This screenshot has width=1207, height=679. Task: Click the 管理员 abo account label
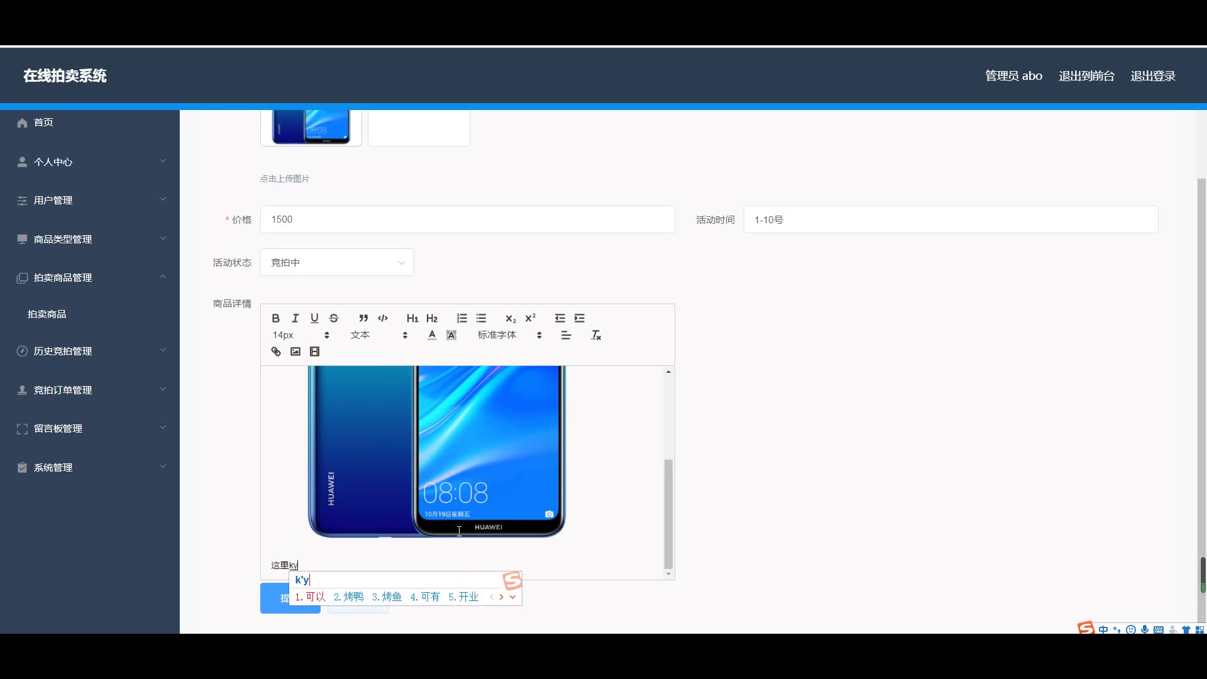click(1013, 76)
